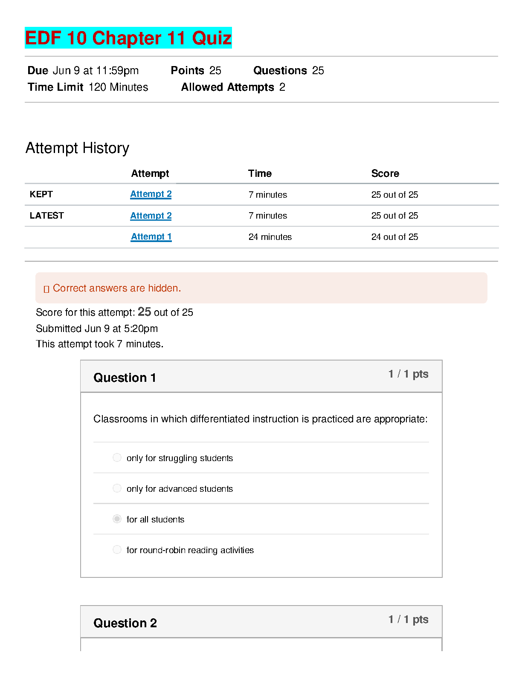Viewport: 522px width, 675px height.
Task: Select 'for all students' radio button
Action: point(117,519)
